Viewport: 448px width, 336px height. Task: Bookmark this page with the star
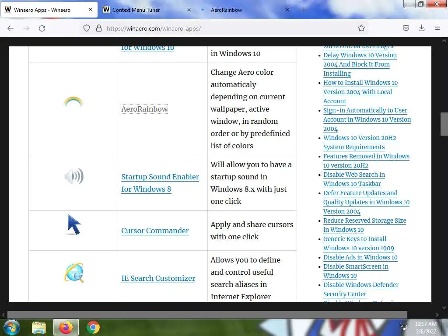pyautogui.click(x=361, y=28)
